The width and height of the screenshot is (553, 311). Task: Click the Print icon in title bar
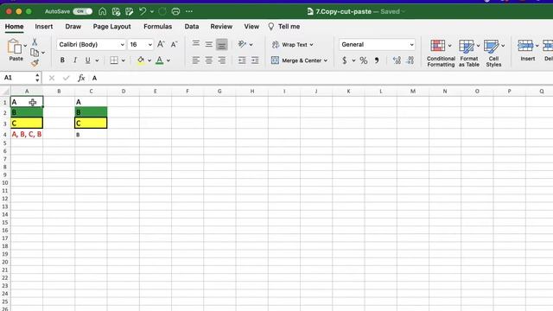point(175,11)
